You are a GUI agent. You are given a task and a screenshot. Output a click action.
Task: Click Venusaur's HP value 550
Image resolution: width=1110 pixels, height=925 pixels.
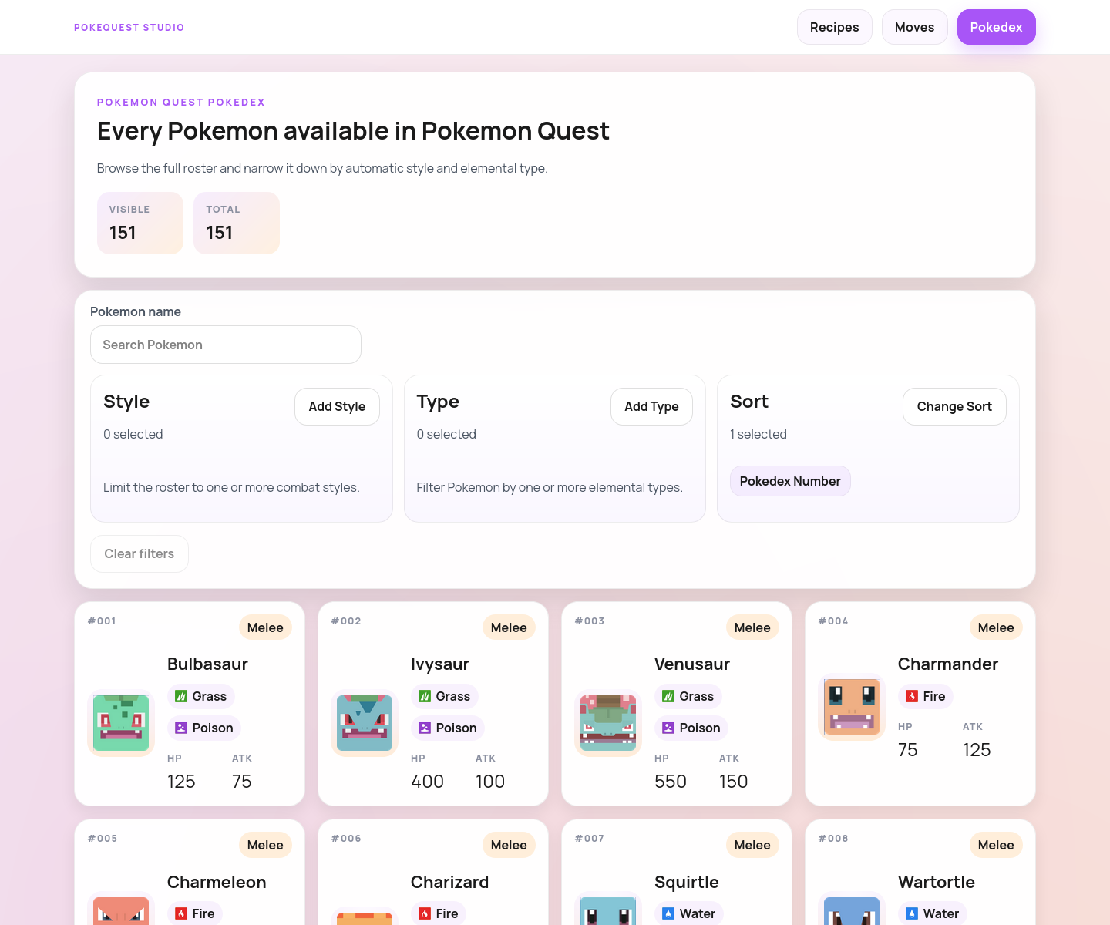tap(671, 782)
